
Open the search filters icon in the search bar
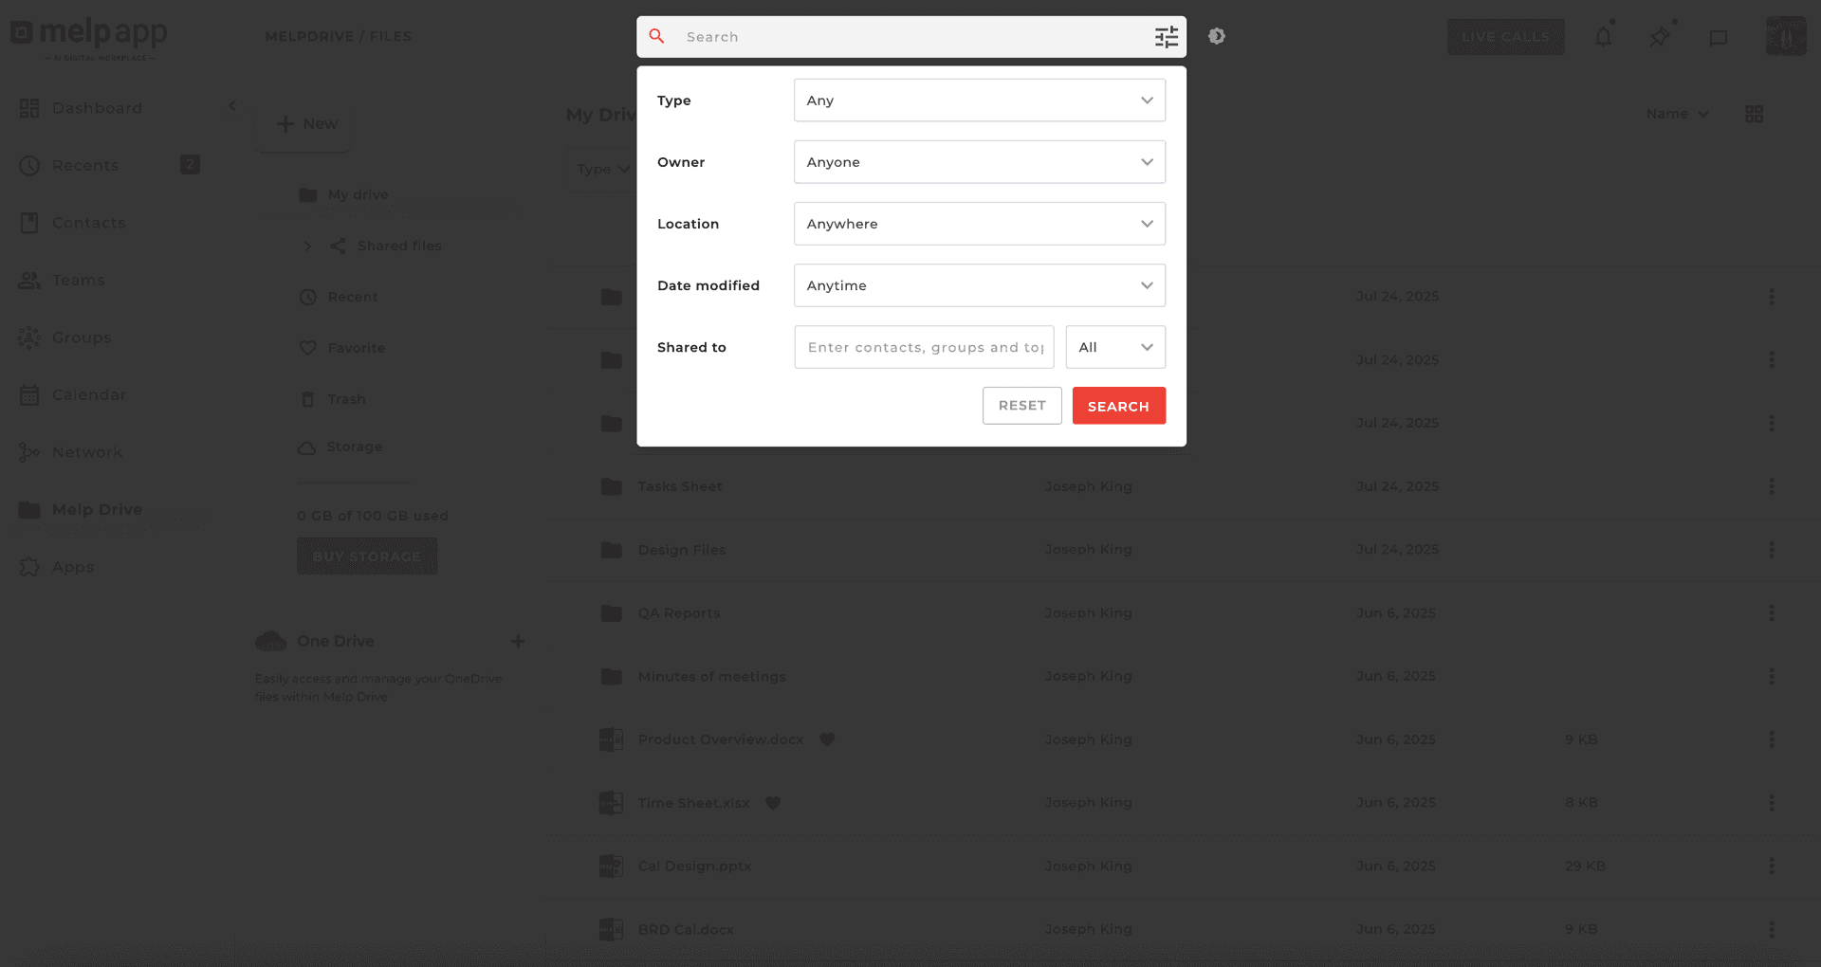click(1166, 36)
